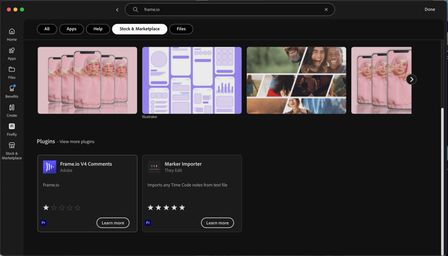The height and width of the screenshot is (256, 448).
Task: Select the Stock & Marketplace filter tab
Action: click(x=139, y=29)
